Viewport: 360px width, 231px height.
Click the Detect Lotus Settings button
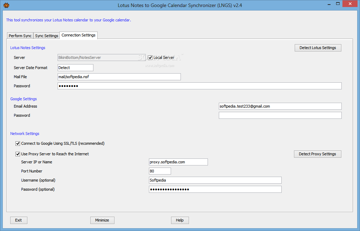(318, 48)
